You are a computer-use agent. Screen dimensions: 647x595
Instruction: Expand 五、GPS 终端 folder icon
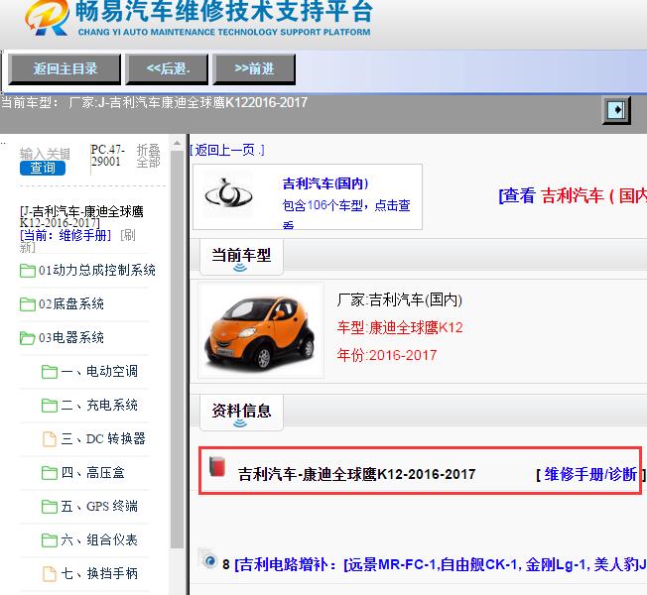pyautogui.click(x=49, y=507)
